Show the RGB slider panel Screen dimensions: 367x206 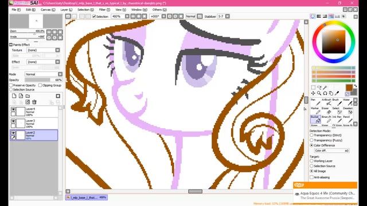tap(319, 17)
